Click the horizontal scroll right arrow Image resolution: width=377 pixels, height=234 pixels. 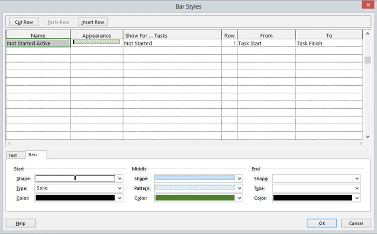(360, 143)
